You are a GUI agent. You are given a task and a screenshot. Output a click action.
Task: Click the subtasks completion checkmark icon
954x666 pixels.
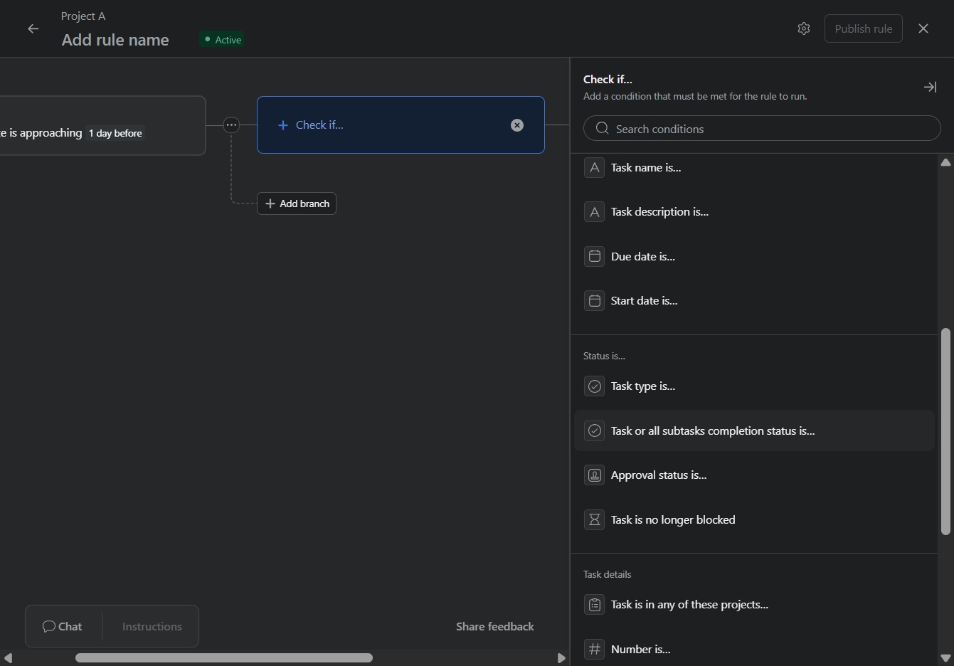(x=595, y=430)
